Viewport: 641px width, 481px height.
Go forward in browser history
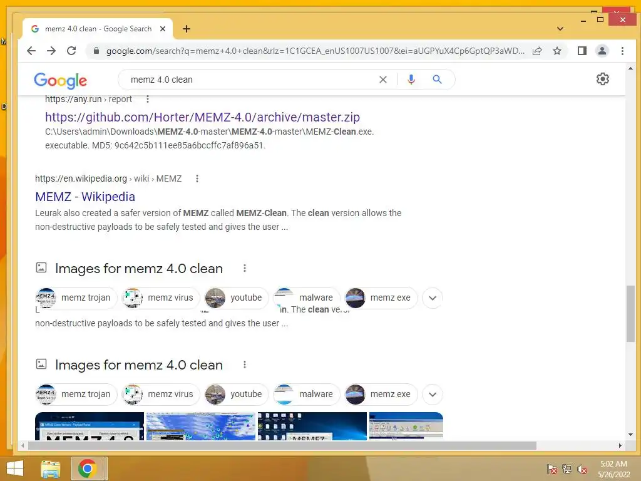(x=51, y=51)
